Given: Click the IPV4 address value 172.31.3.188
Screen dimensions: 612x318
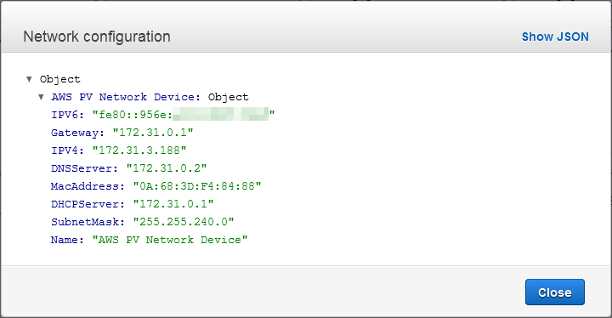Looking at the screenshot, I should coord(139,150).
